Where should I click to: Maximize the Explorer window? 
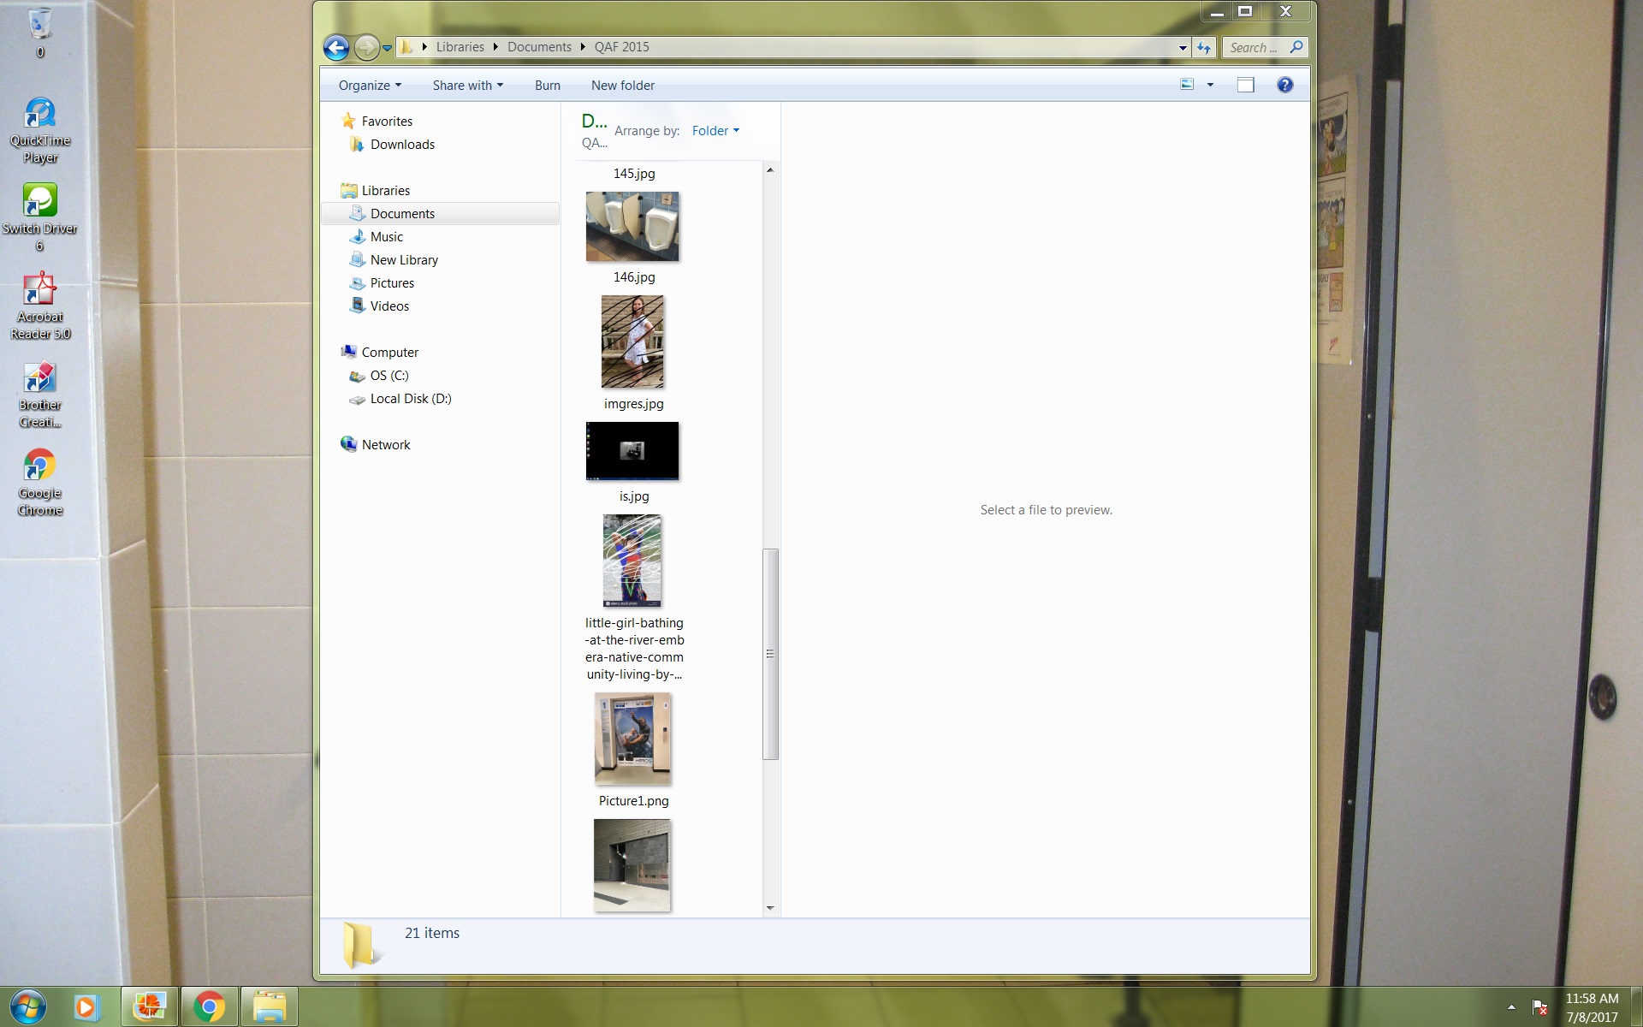[1245, 12]
